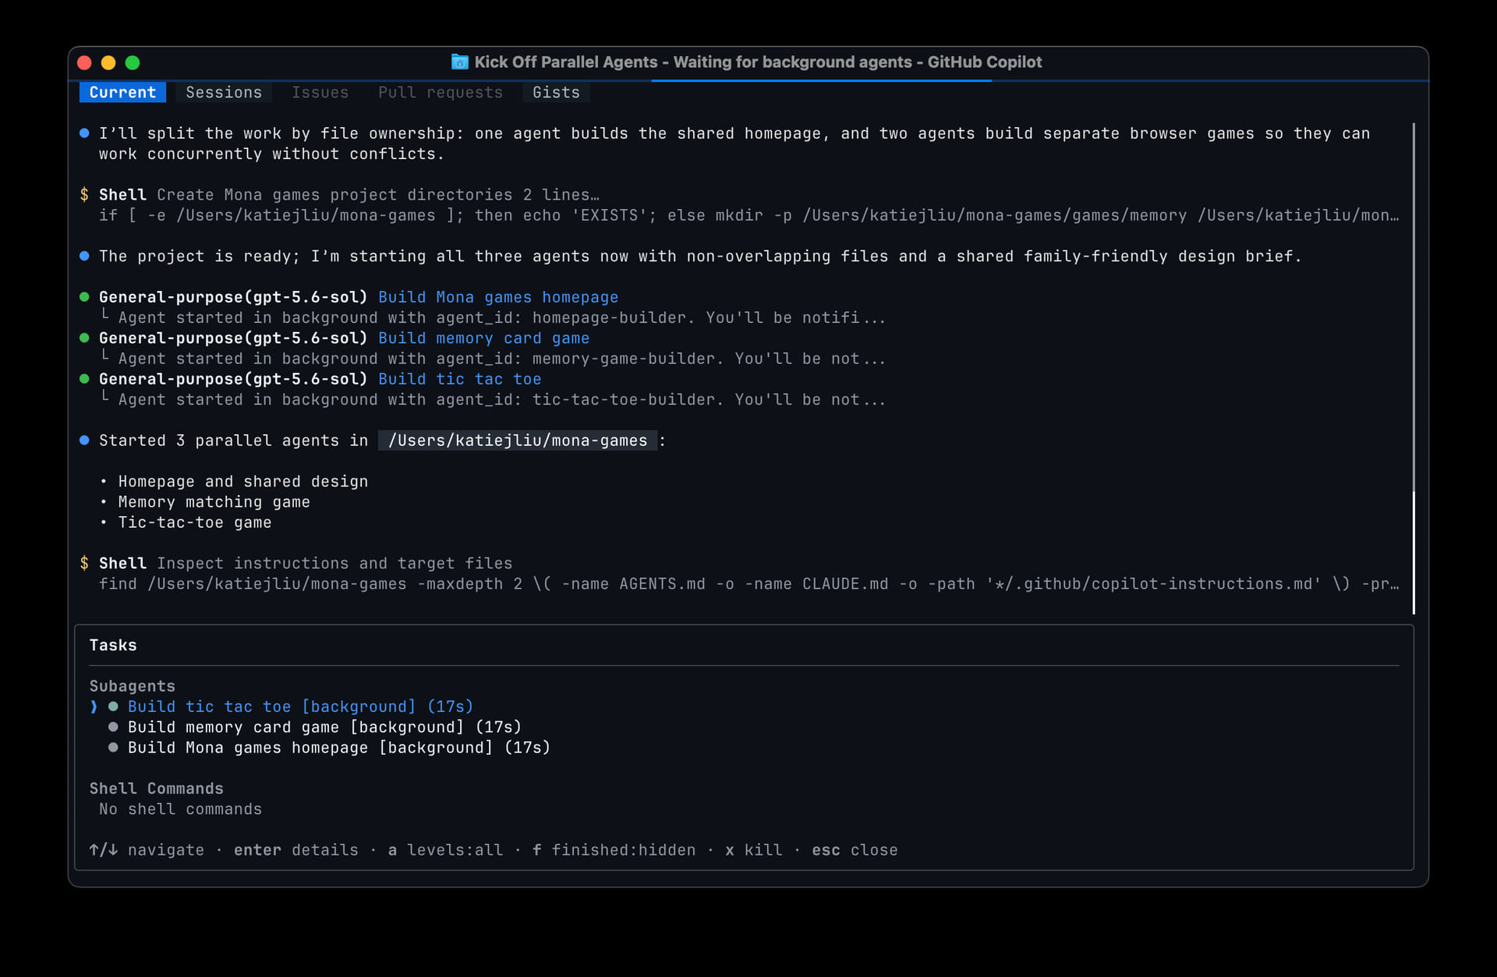Click the green dot beside Build tic tac toe agent
The width and height of the screenshot is (1497, 977).
[x=84, y=379]
